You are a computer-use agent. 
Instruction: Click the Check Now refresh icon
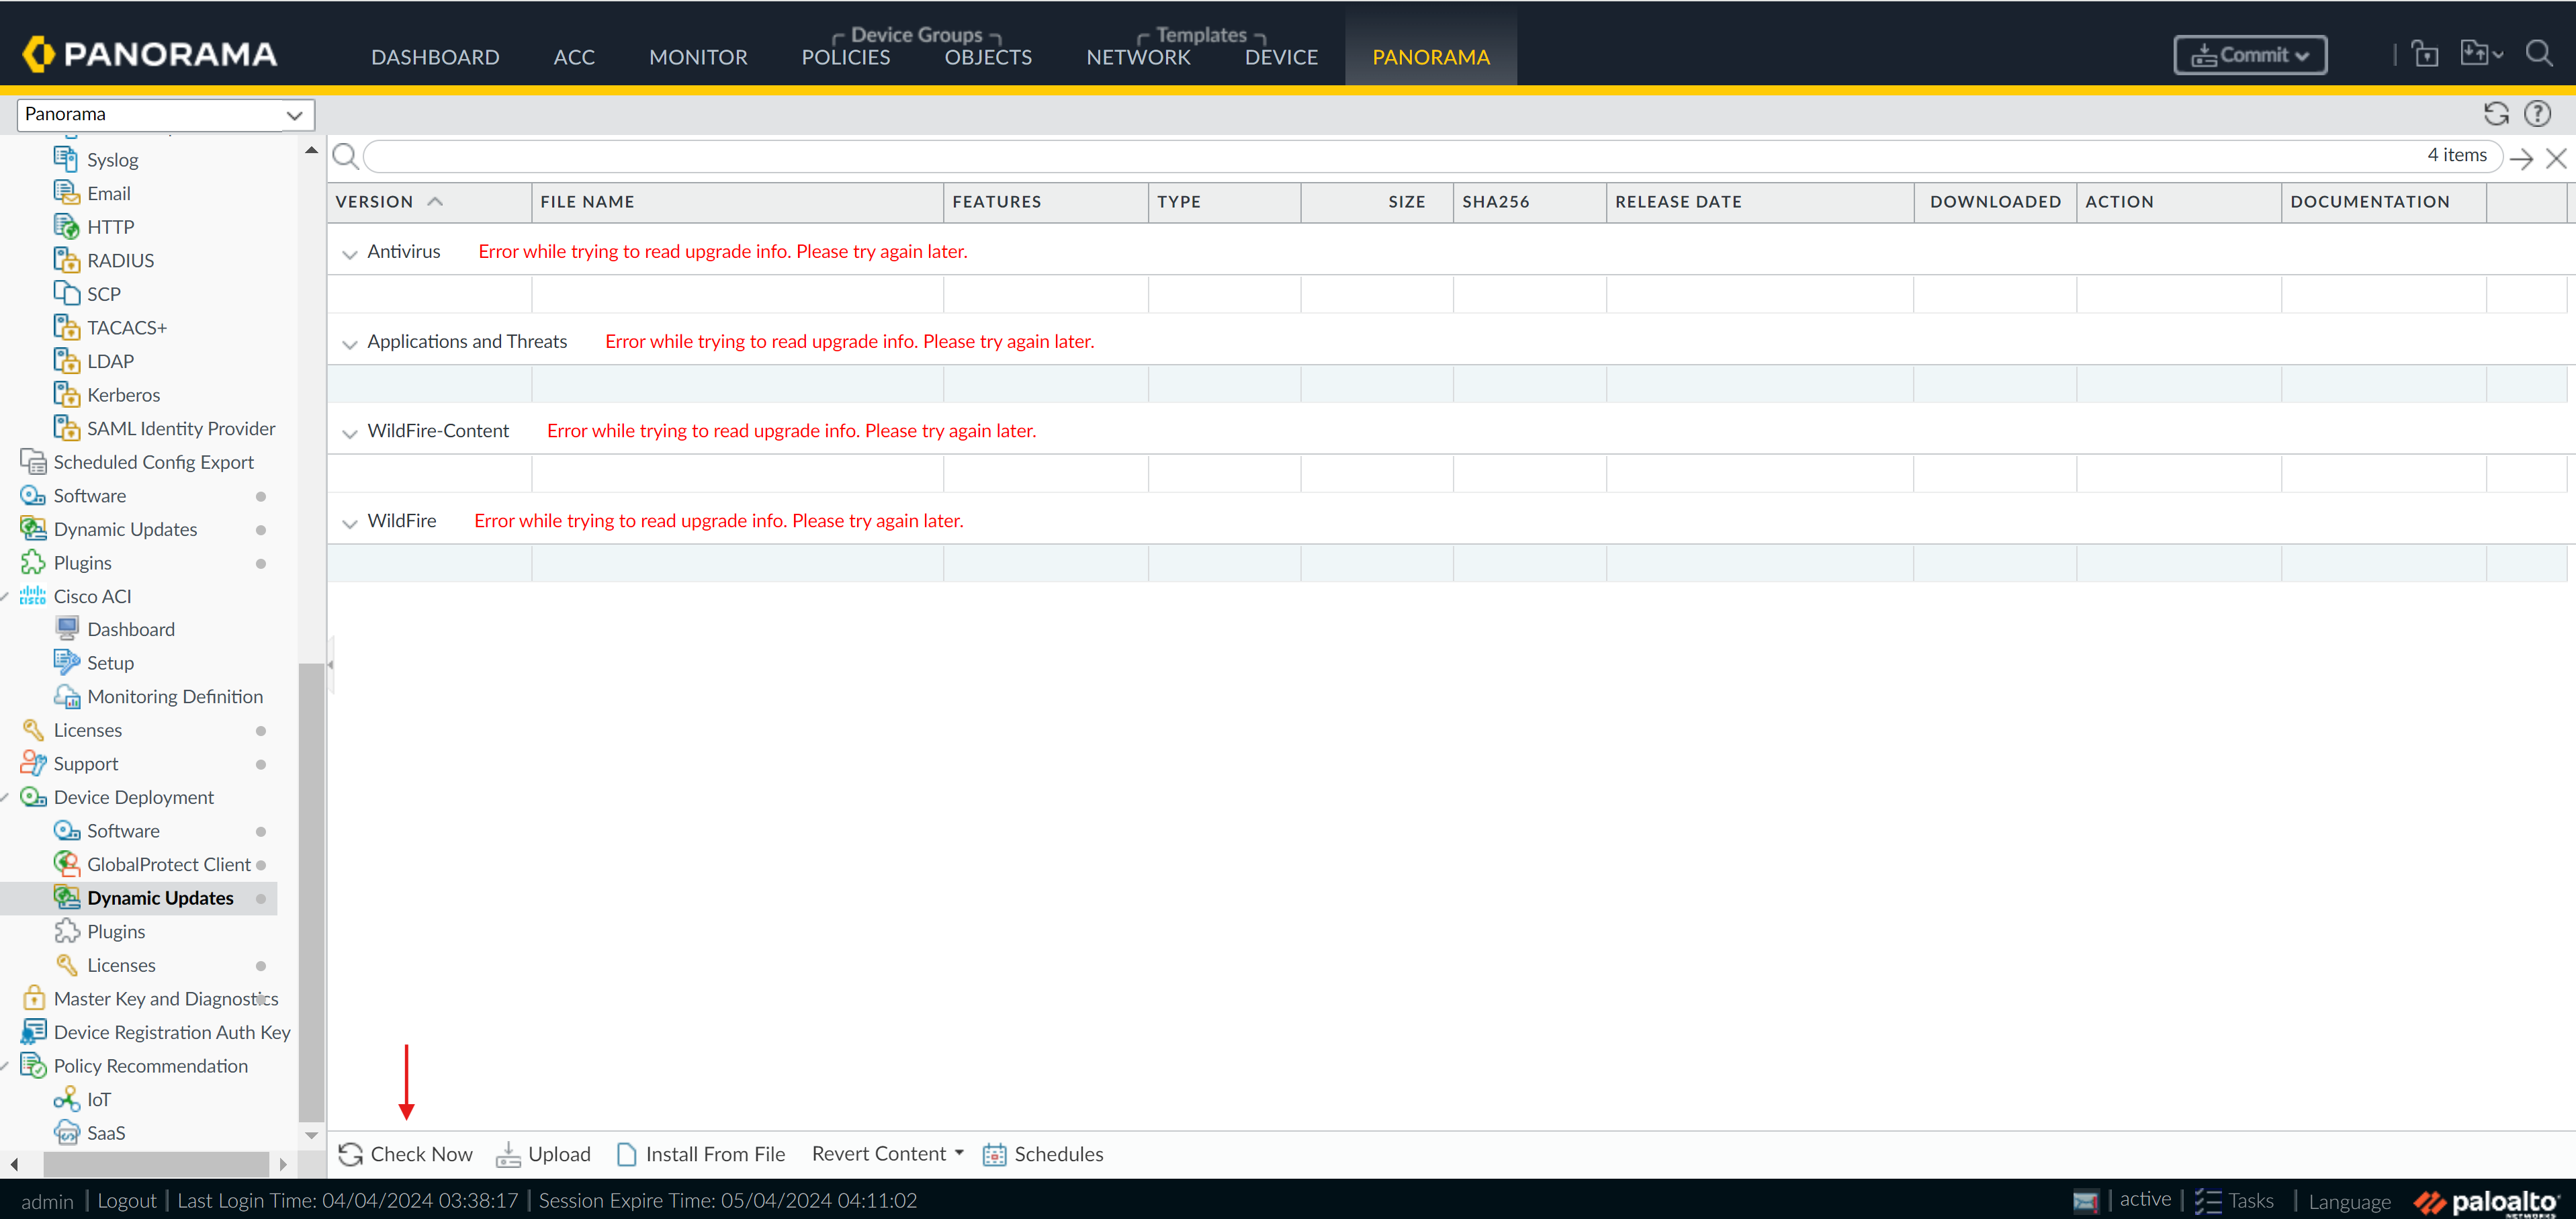point(350,1154)
